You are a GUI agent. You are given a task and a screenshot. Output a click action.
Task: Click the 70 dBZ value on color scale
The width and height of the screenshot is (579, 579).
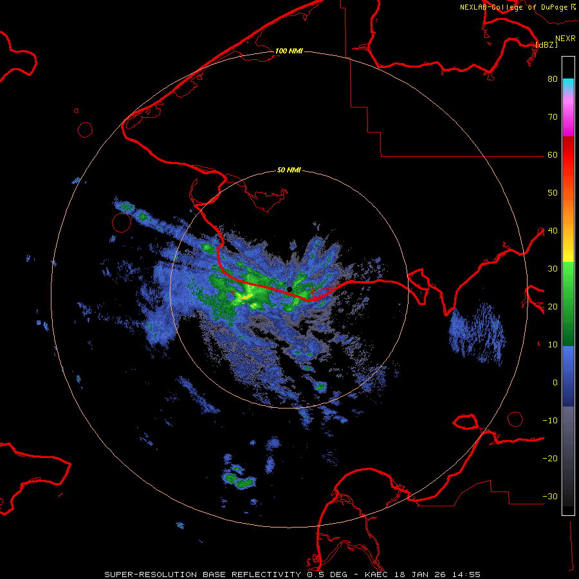553,116
